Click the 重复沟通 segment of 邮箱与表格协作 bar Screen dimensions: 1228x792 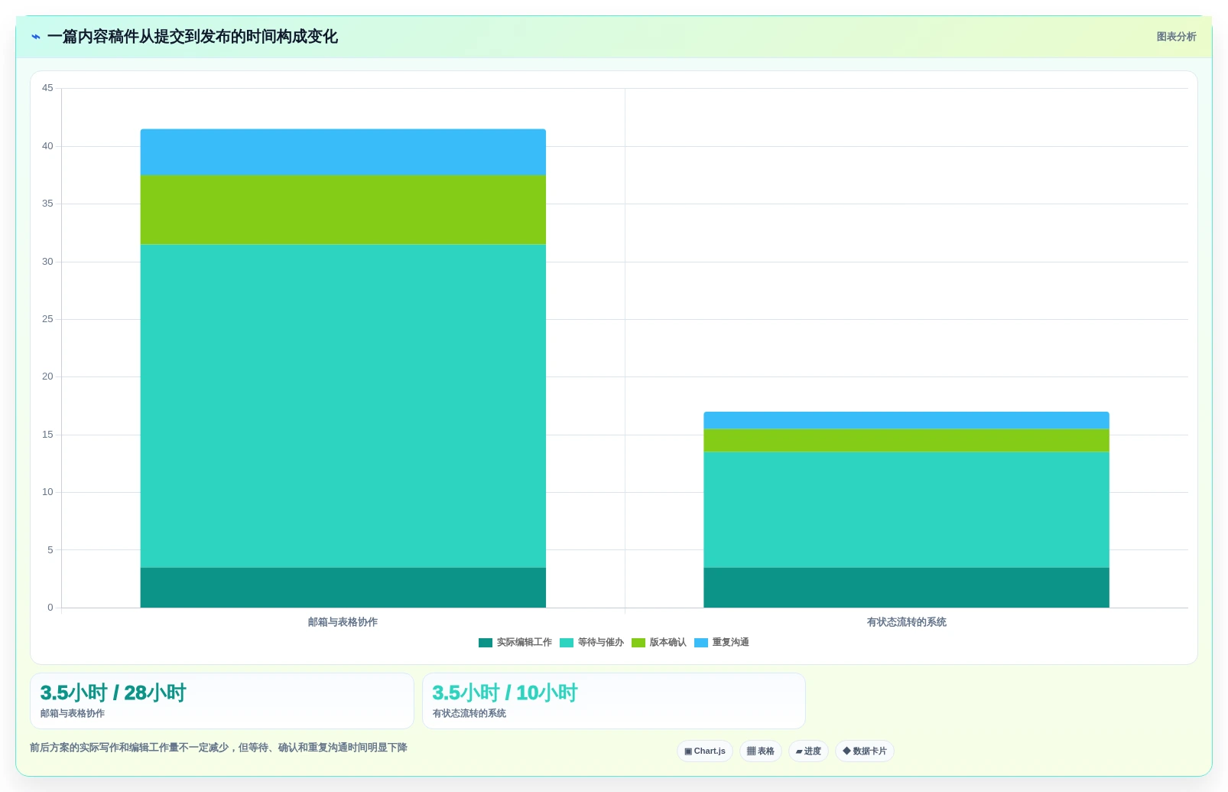click(343, 152)
